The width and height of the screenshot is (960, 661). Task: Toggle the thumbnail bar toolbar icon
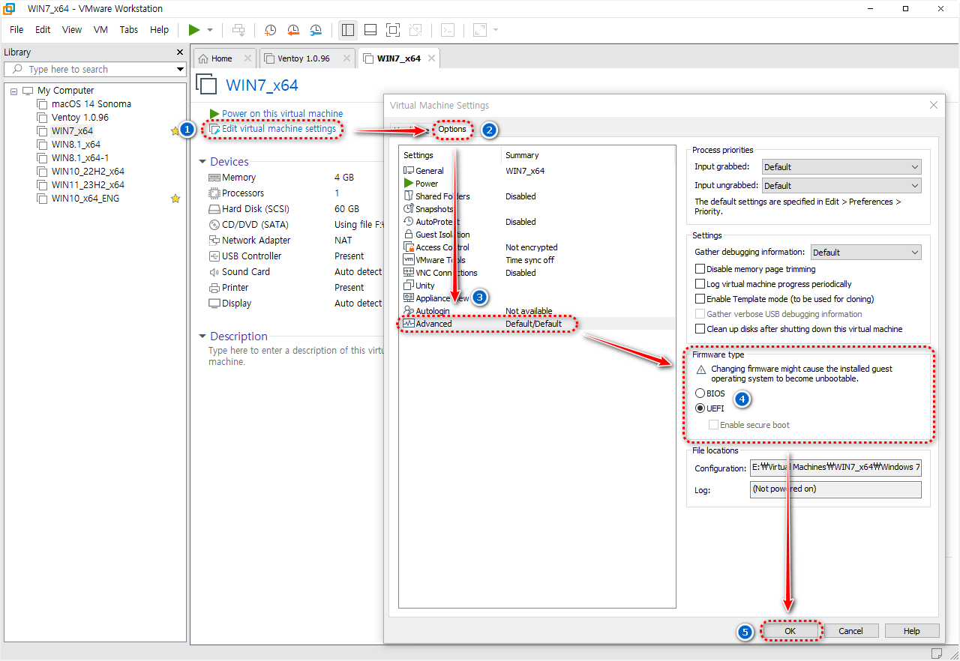click(370, 30)
